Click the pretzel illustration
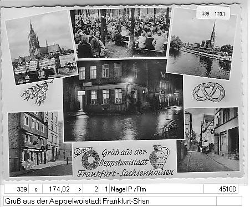250x207 pixels. tap(209, 92)
